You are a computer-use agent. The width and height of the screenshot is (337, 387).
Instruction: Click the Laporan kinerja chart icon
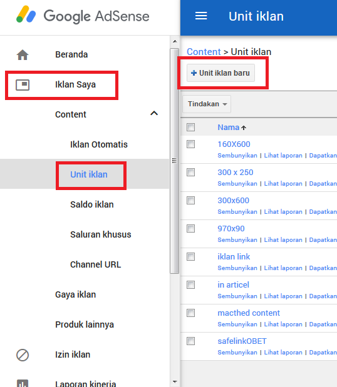click(x=23, y=383)
